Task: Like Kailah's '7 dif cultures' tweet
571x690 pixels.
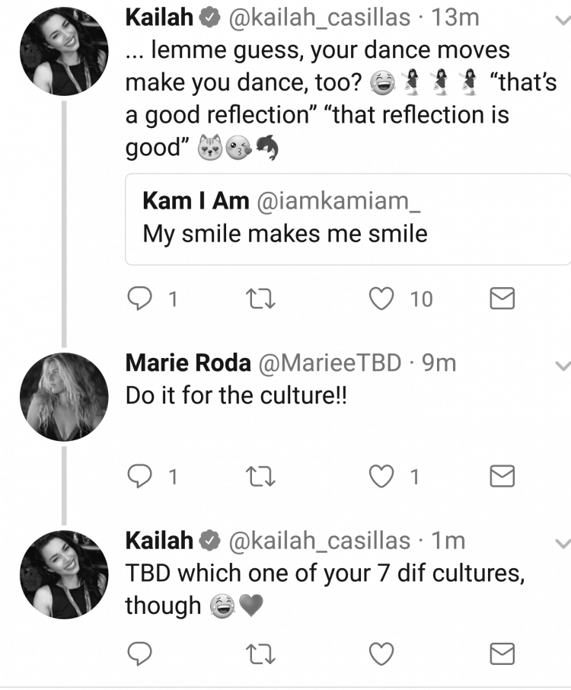Action: coord(381,653)
